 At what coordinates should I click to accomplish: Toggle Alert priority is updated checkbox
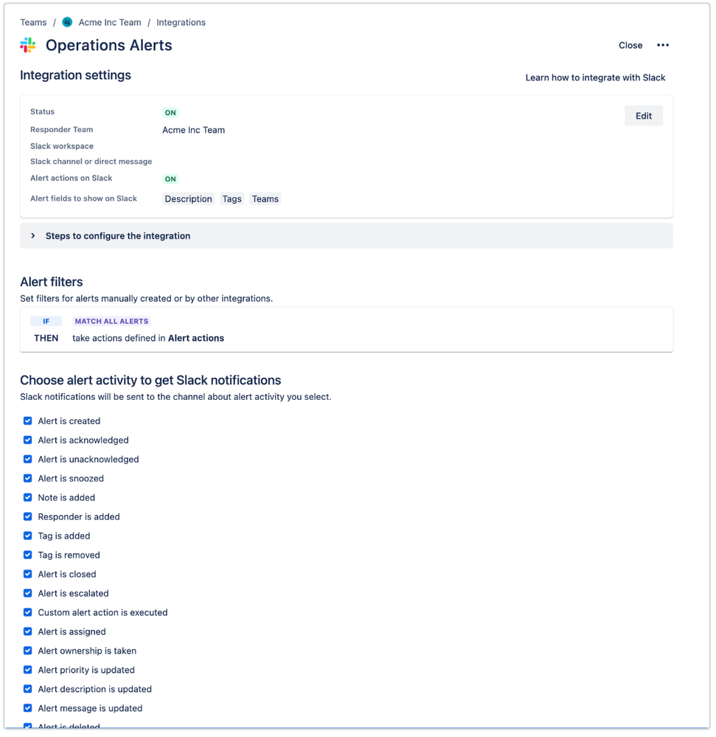point(28,670)
